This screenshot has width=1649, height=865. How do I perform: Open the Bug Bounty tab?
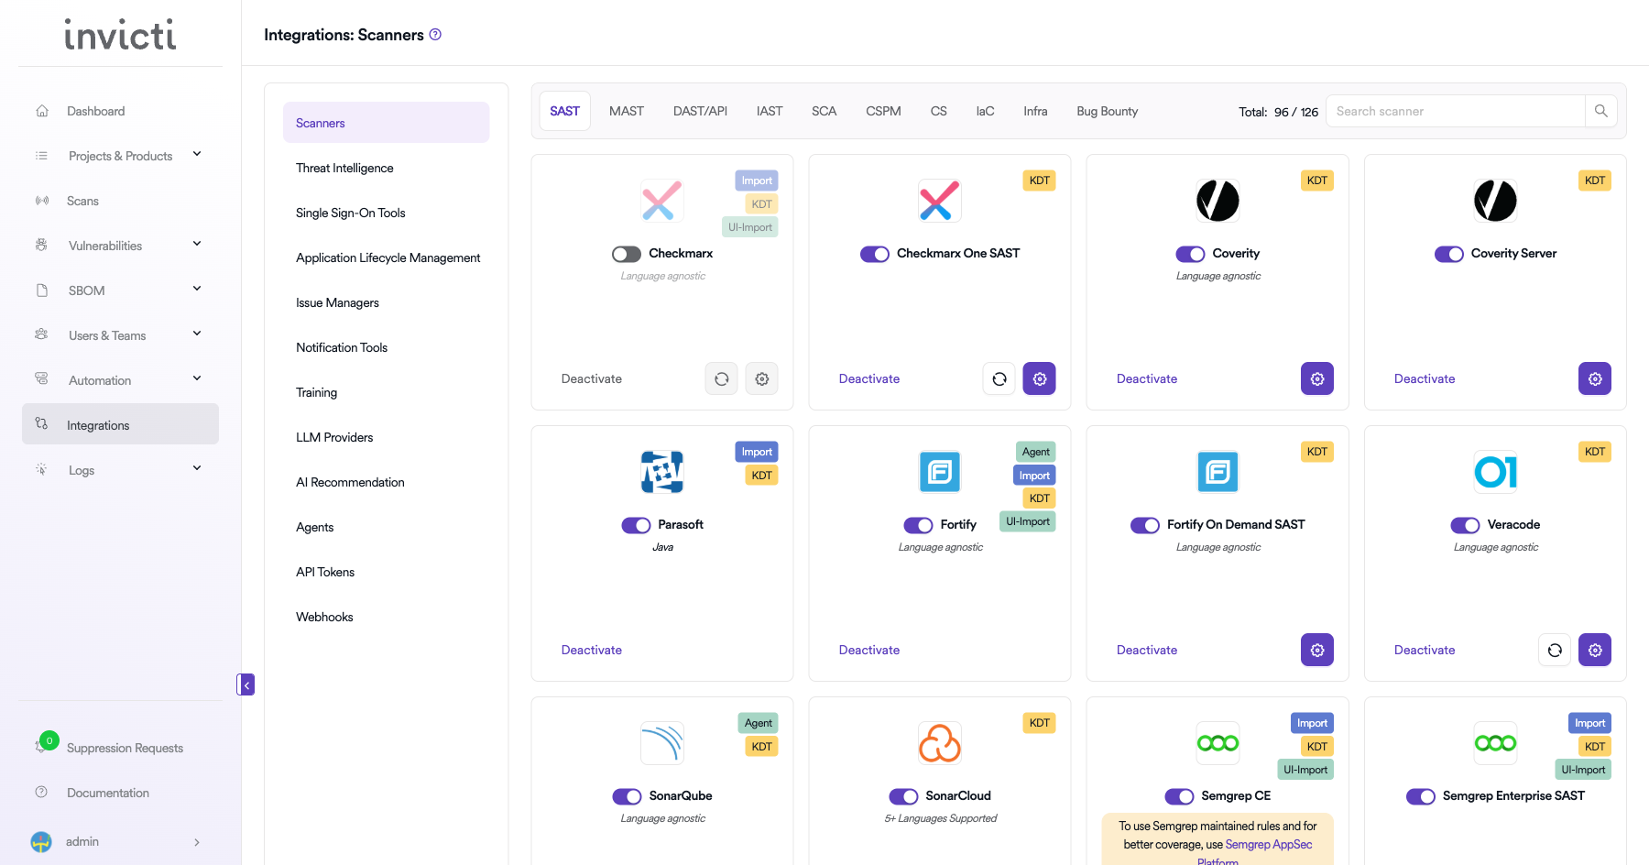(1107, 111)
